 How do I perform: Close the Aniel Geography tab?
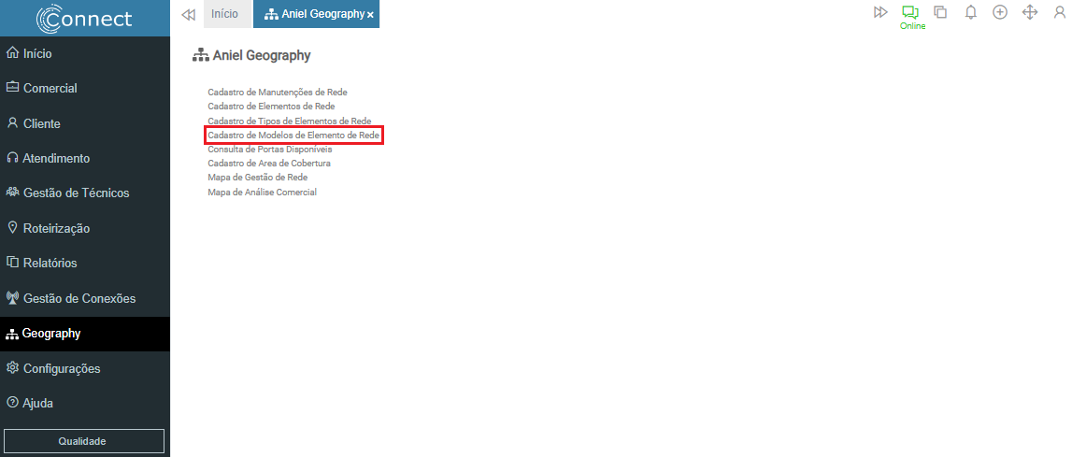[370, 14]
